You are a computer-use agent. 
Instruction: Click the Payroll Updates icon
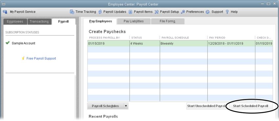100,12
